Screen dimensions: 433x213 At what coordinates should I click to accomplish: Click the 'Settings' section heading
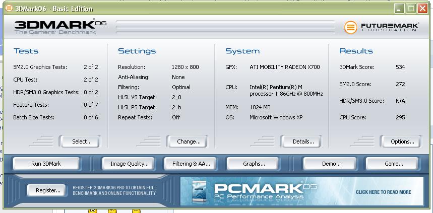(x=137, y=51)
